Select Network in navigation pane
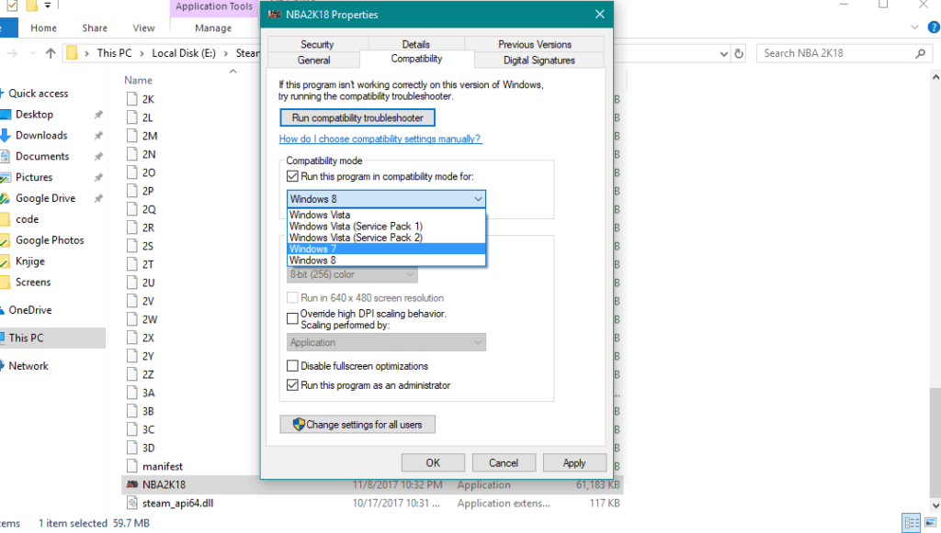Screen dimensions: 941x533 tap(28, 366)
